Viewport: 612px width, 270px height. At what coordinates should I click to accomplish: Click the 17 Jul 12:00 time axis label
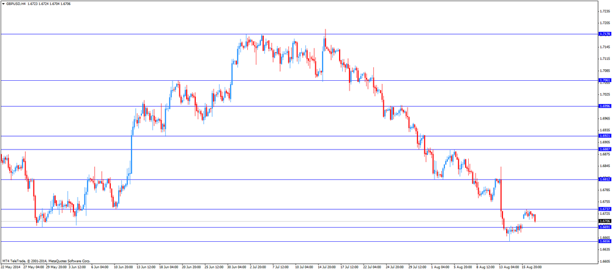coord(349,268)
